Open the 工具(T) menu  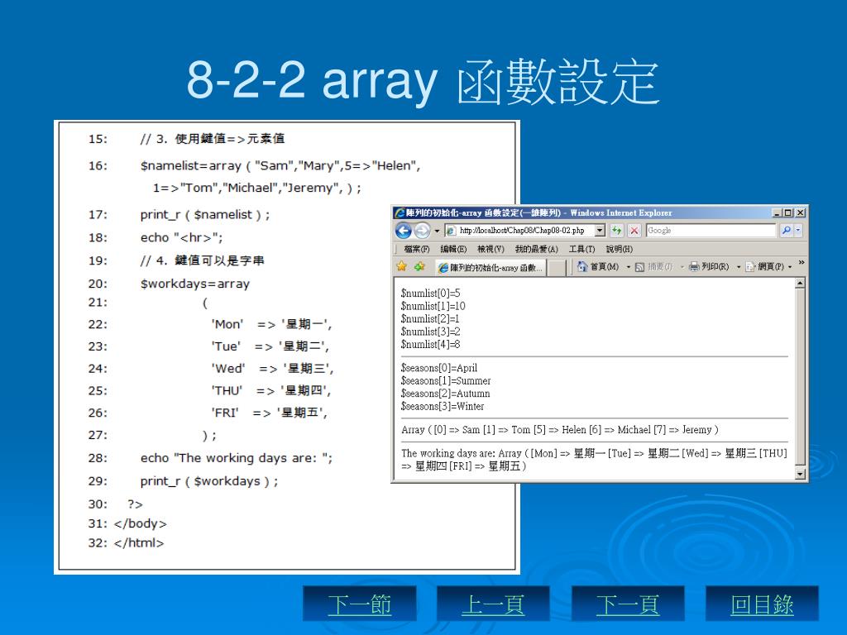[x=581, y=249]
